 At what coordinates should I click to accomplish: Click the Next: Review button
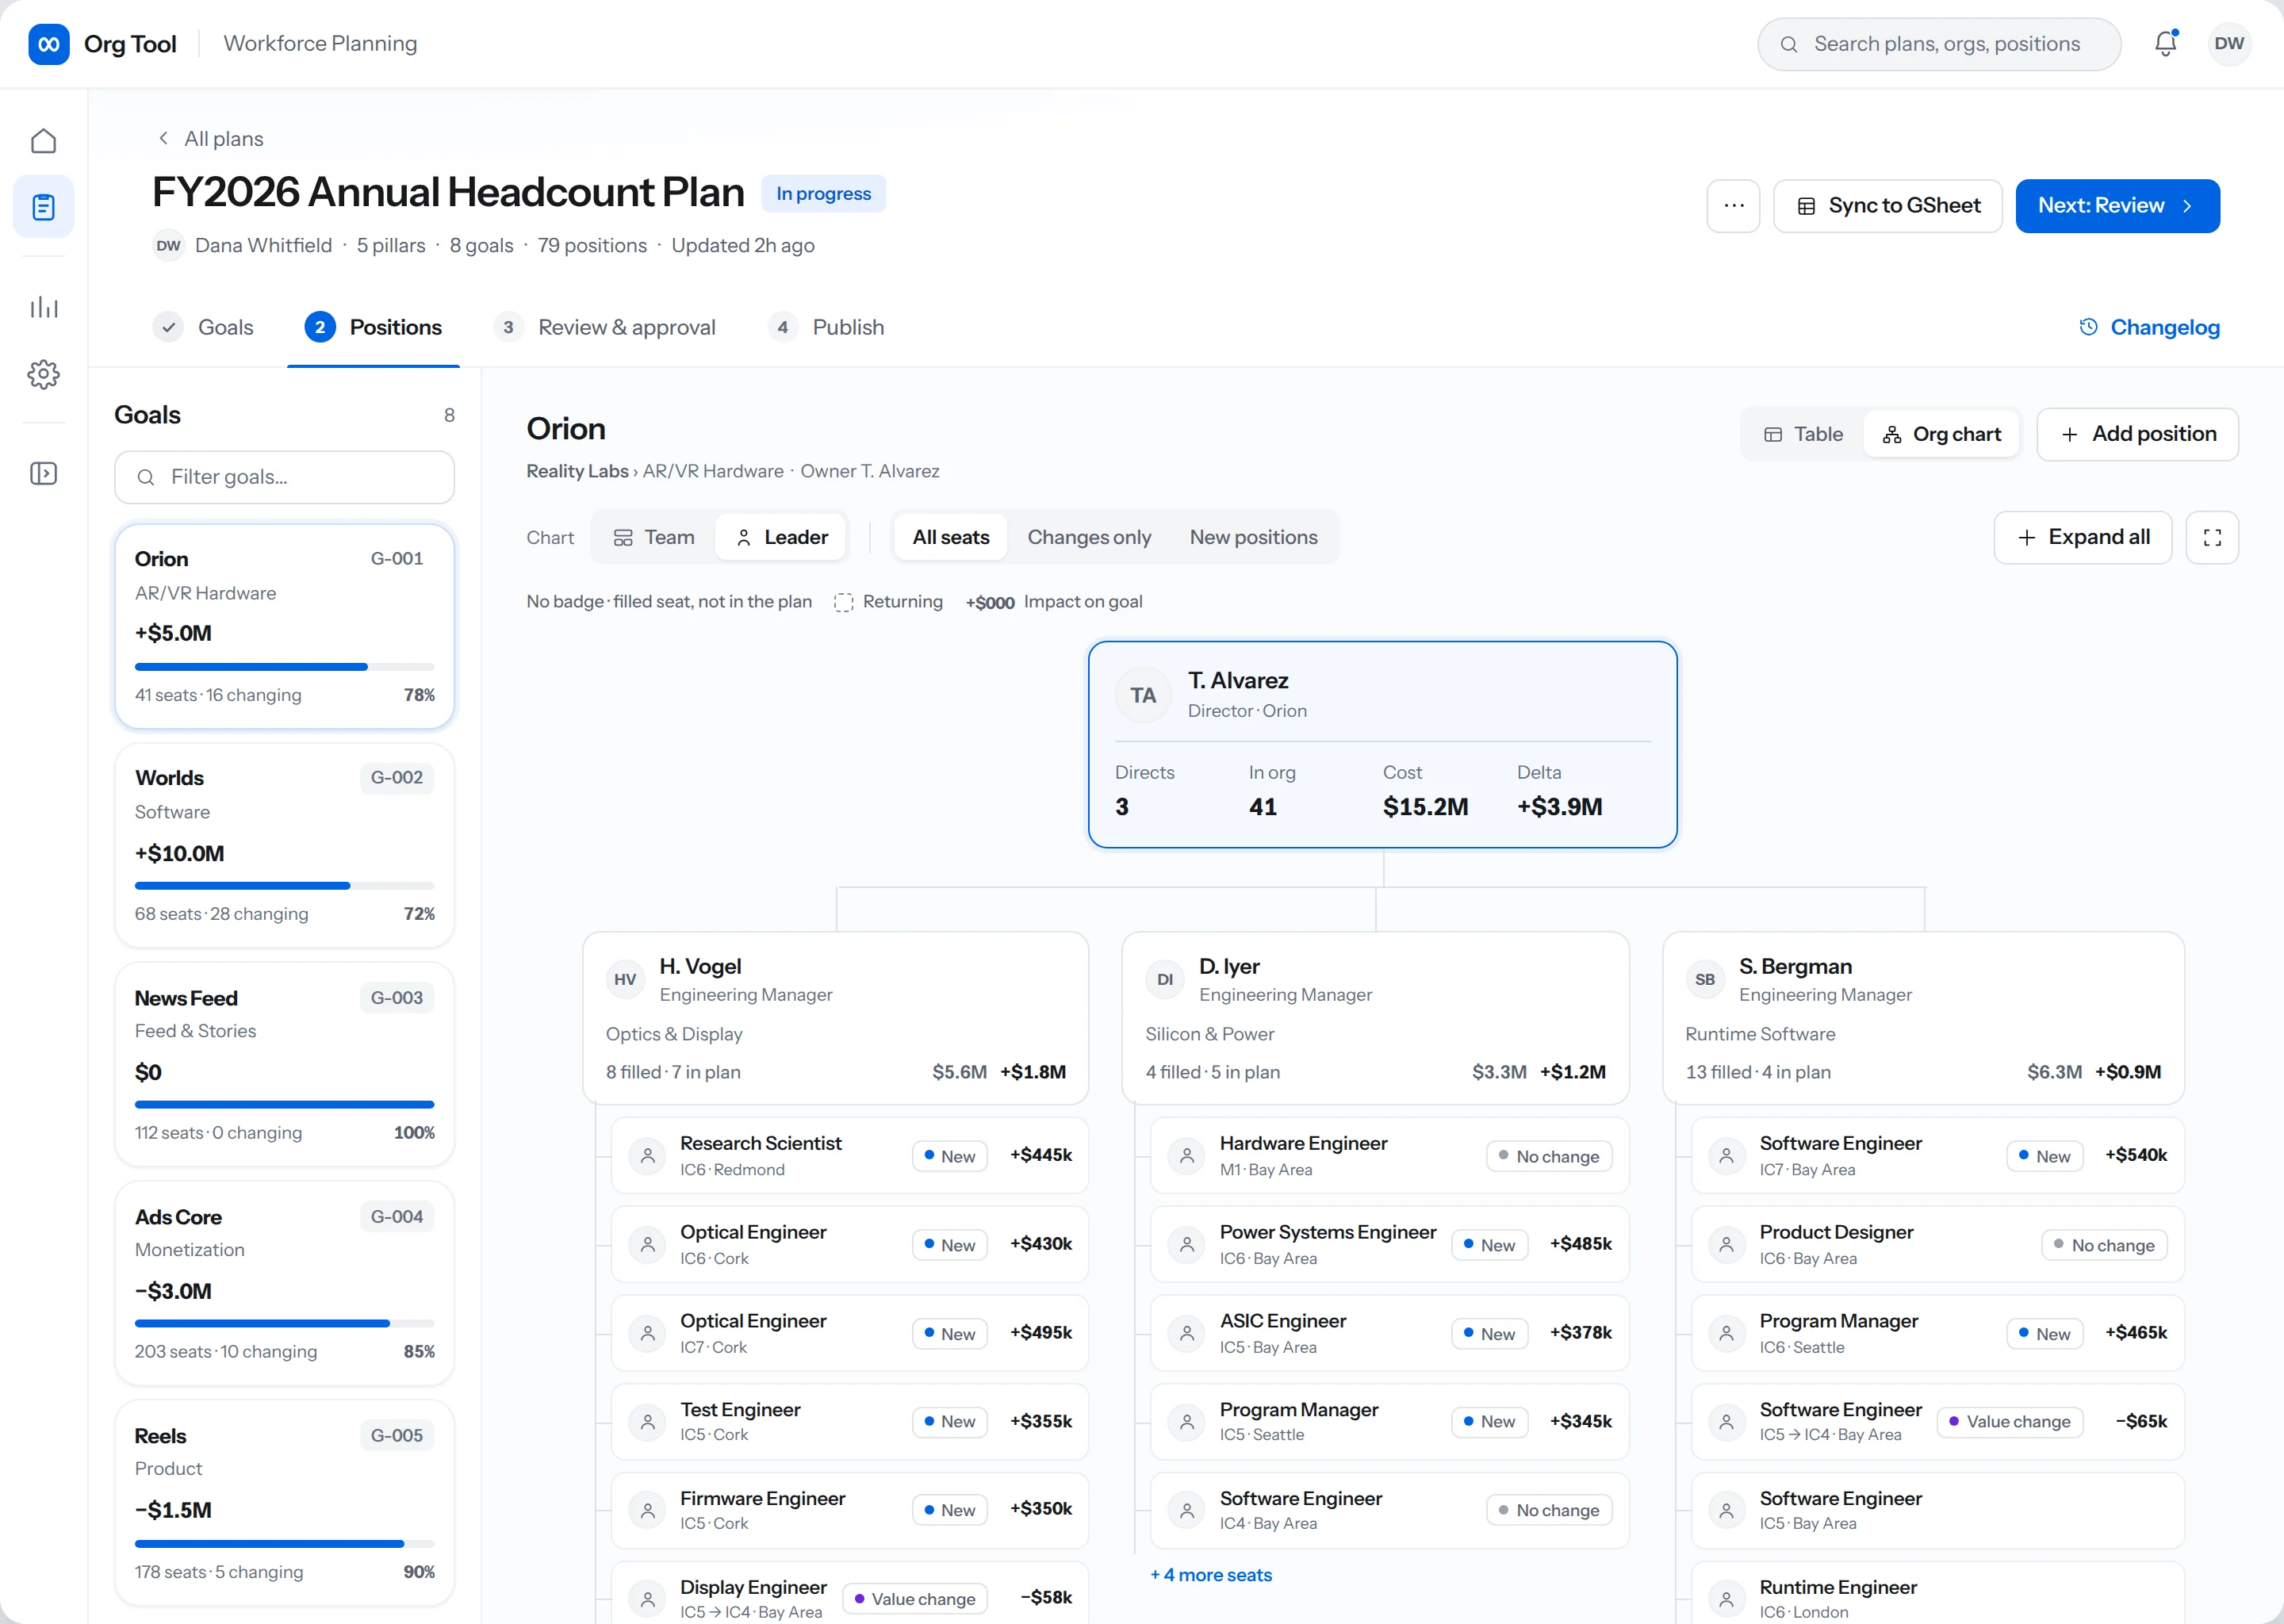(2117, 206)
